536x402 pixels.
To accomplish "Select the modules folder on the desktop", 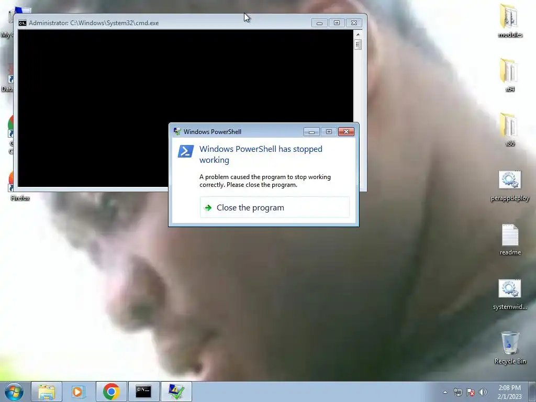I will pos(510,20).
